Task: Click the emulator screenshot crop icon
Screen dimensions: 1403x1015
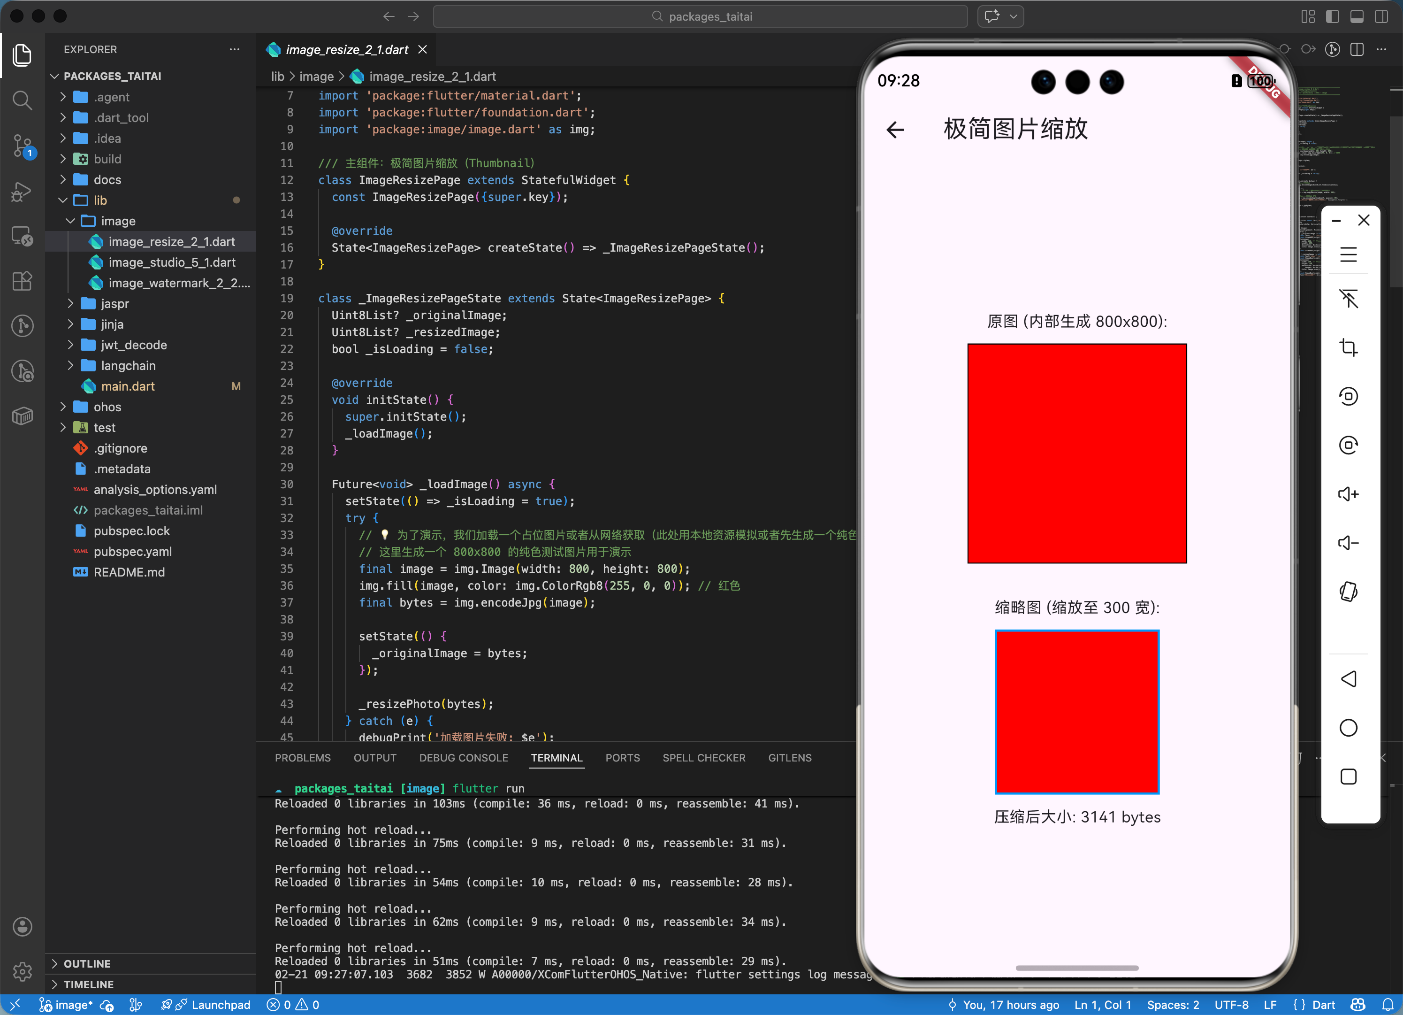Action: (1348, 348)
